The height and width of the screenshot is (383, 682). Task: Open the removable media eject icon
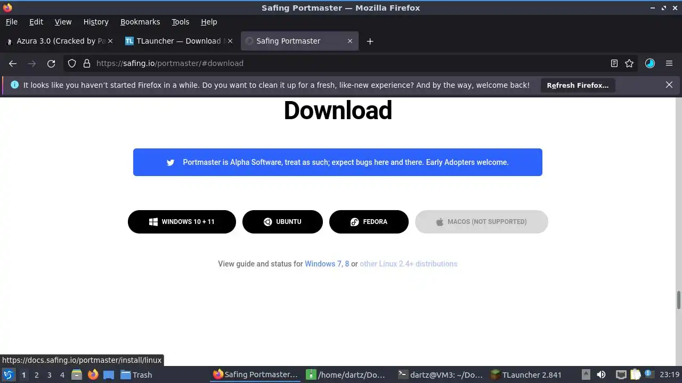point(586,374)
